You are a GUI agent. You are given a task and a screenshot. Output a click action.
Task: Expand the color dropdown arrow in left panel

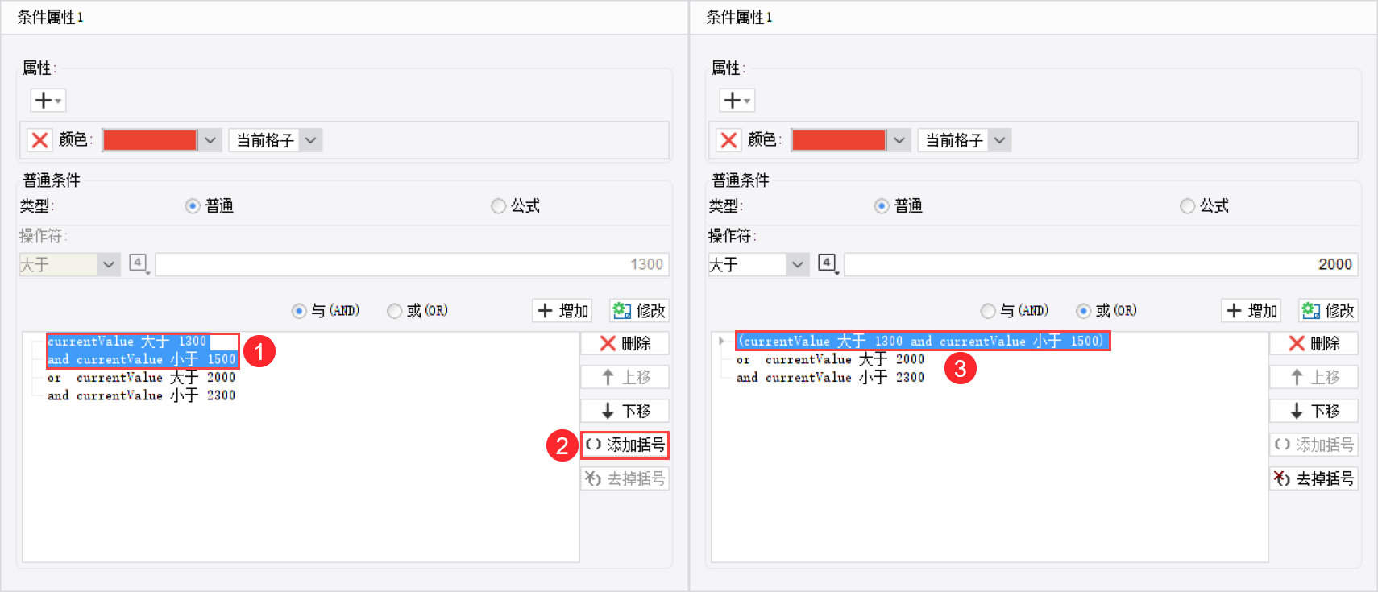click(x=210, y=140)
